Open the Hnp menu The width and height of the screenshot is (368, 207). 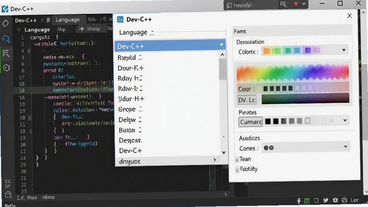coord(62,29)
